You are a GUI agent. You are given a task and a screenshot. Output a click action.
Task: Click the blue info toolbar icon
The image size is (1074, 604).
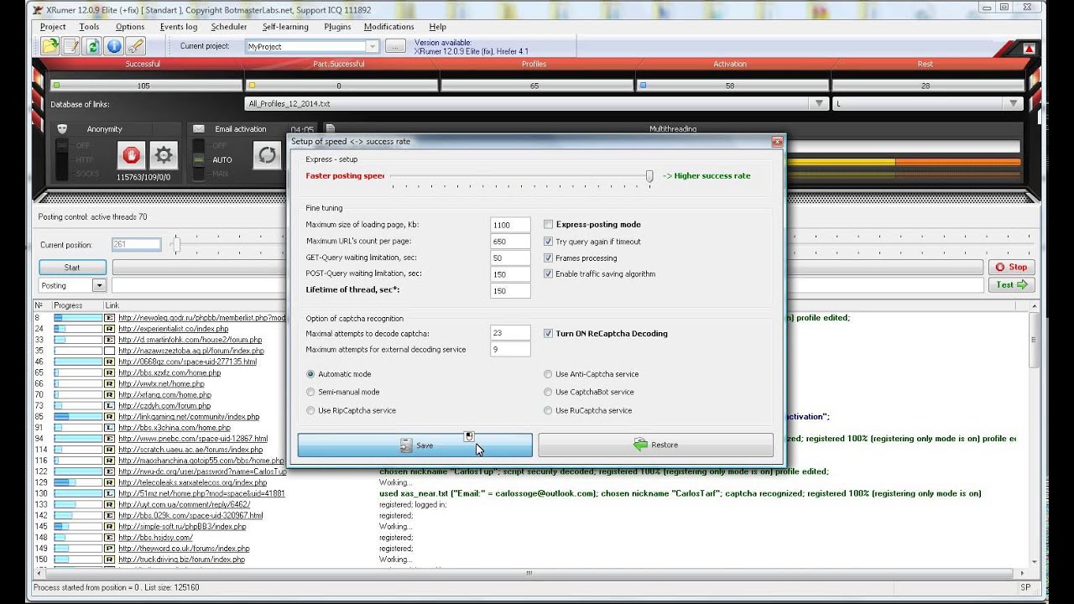[114, 46]
